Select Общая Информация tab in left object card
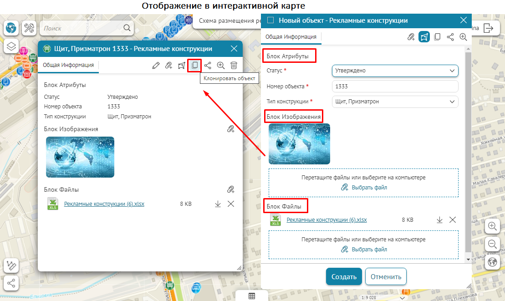Screen dimensions: 505x301 coord(68,65)
